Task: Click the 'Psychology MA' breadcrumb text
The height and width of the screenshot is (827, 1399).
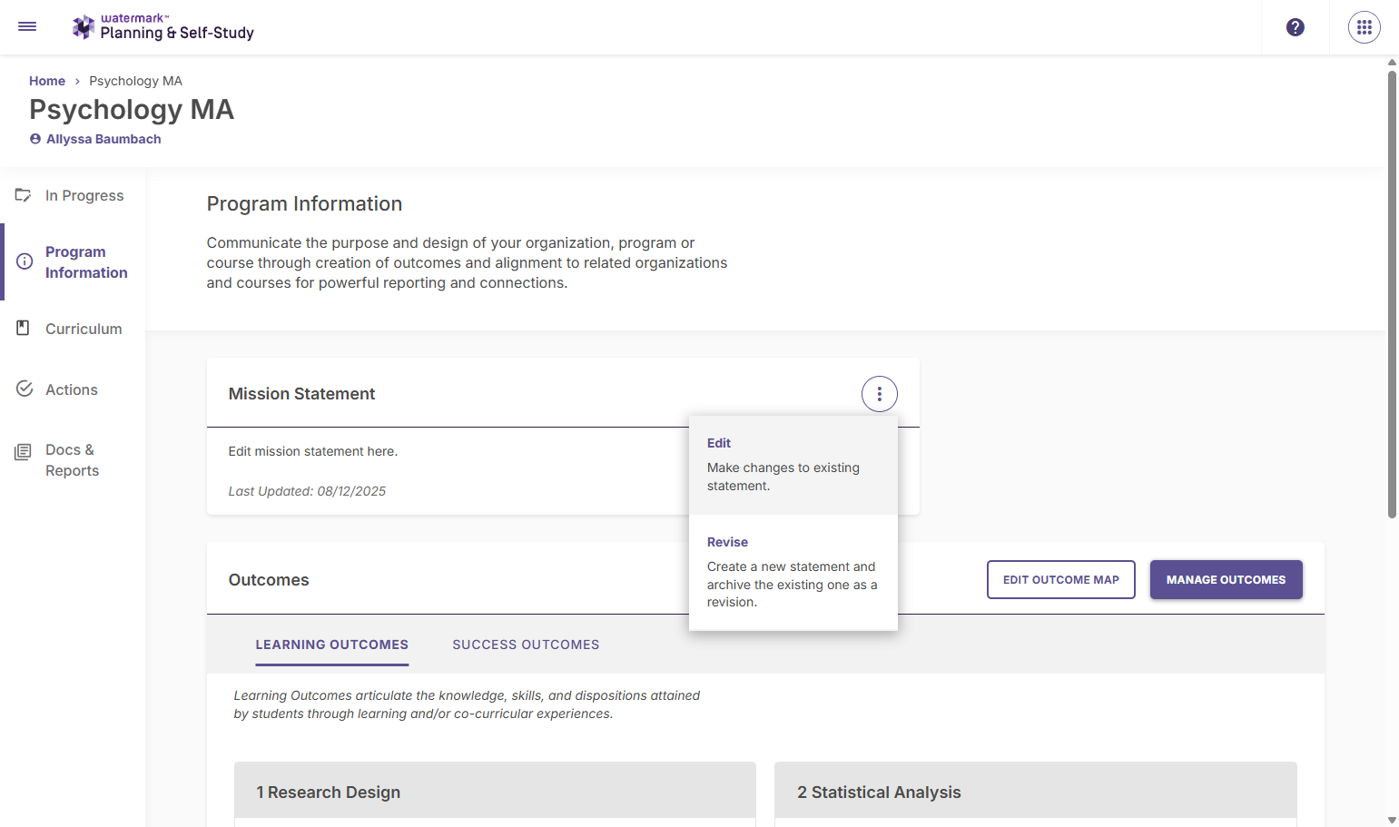Action: (135, 81)
